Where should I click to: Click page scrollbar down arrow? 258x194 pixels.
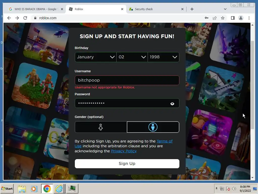tap(252, 178)
